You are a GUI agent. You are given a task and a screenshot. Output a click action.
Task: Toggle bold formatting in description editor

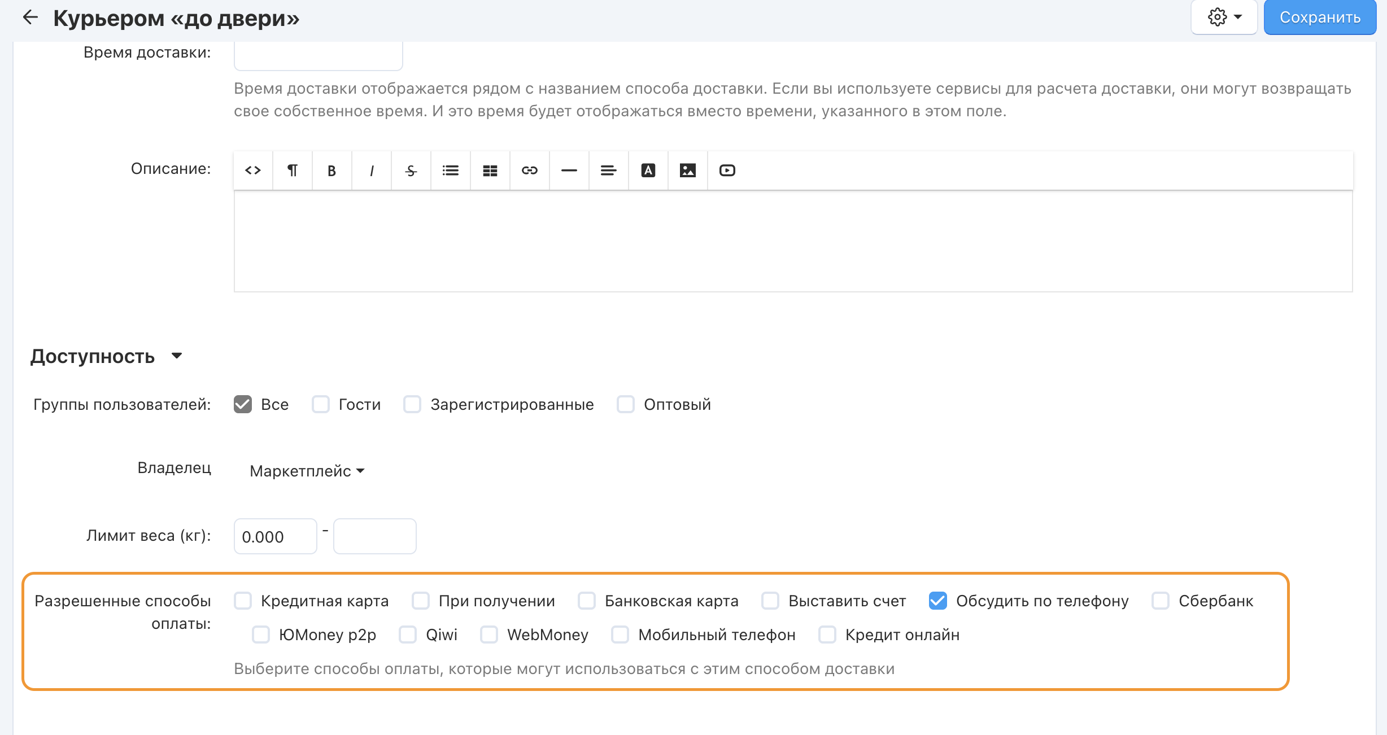[332, 170]
